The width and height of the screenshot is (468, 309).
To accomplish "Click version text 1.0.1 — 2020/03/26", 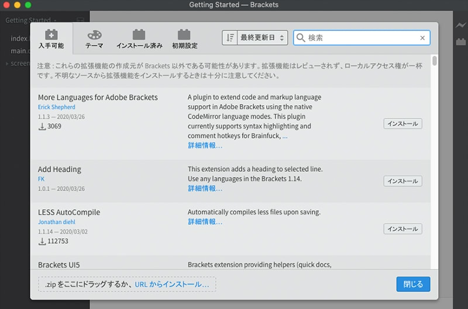I will 61,189.
